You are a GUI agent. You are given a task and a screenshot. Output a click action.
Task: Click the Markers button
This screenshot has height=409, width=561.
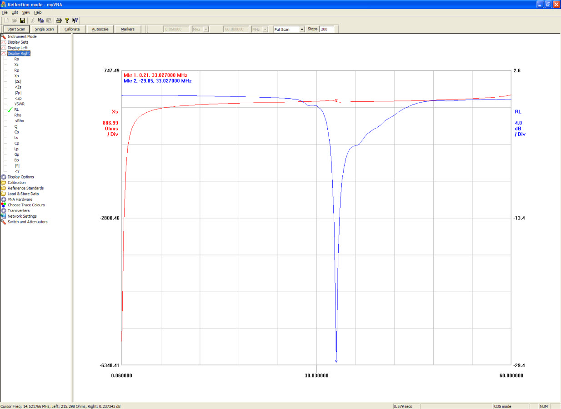[128, 29]
